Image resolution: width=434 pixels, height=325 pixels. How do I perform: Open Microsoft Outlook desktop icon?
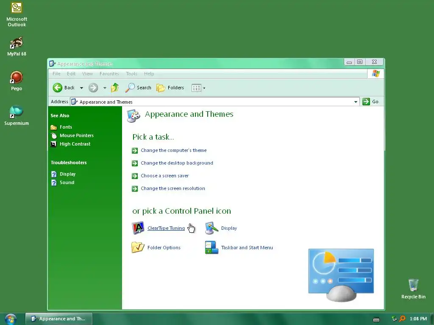[x=17, y=8]
